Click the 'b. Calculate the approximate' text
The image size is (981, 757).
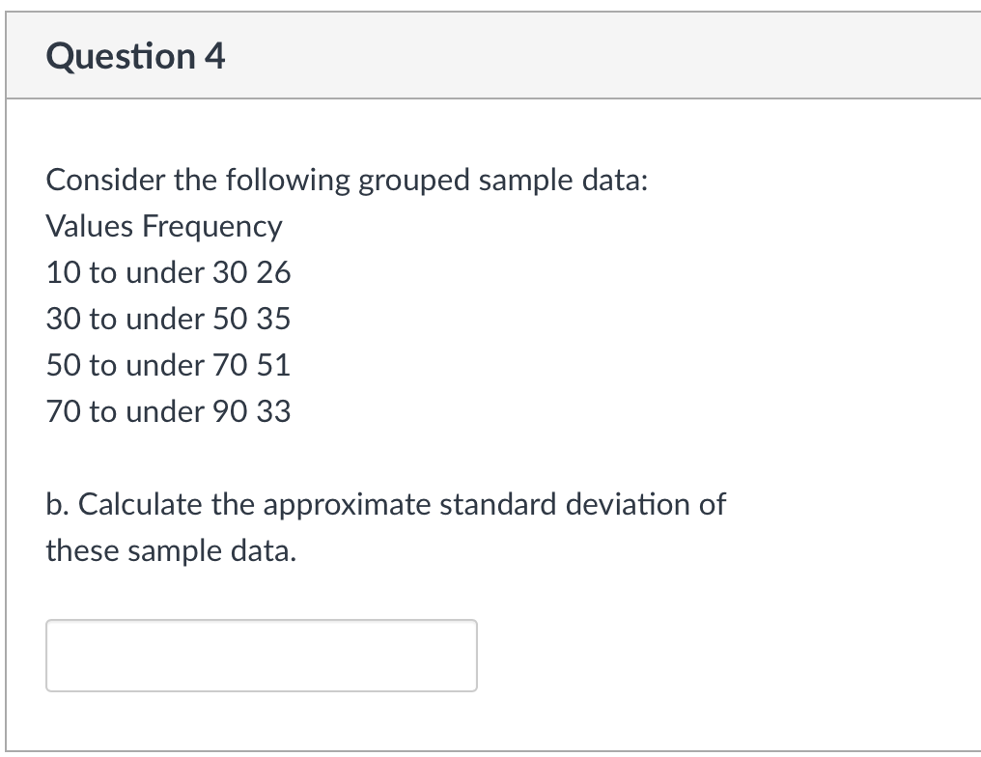[238, 505]
